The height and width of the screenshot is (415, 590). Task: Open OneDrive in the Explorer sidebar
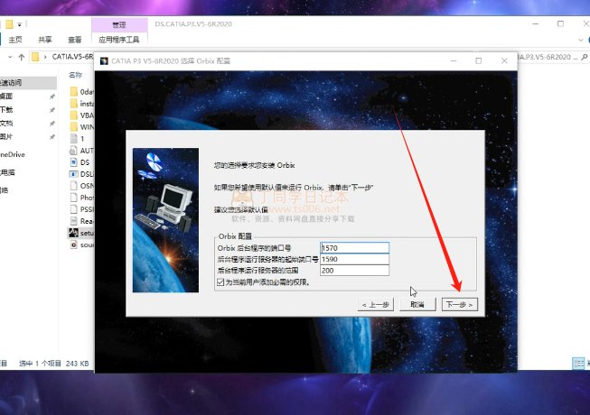[x=13, y=154]
